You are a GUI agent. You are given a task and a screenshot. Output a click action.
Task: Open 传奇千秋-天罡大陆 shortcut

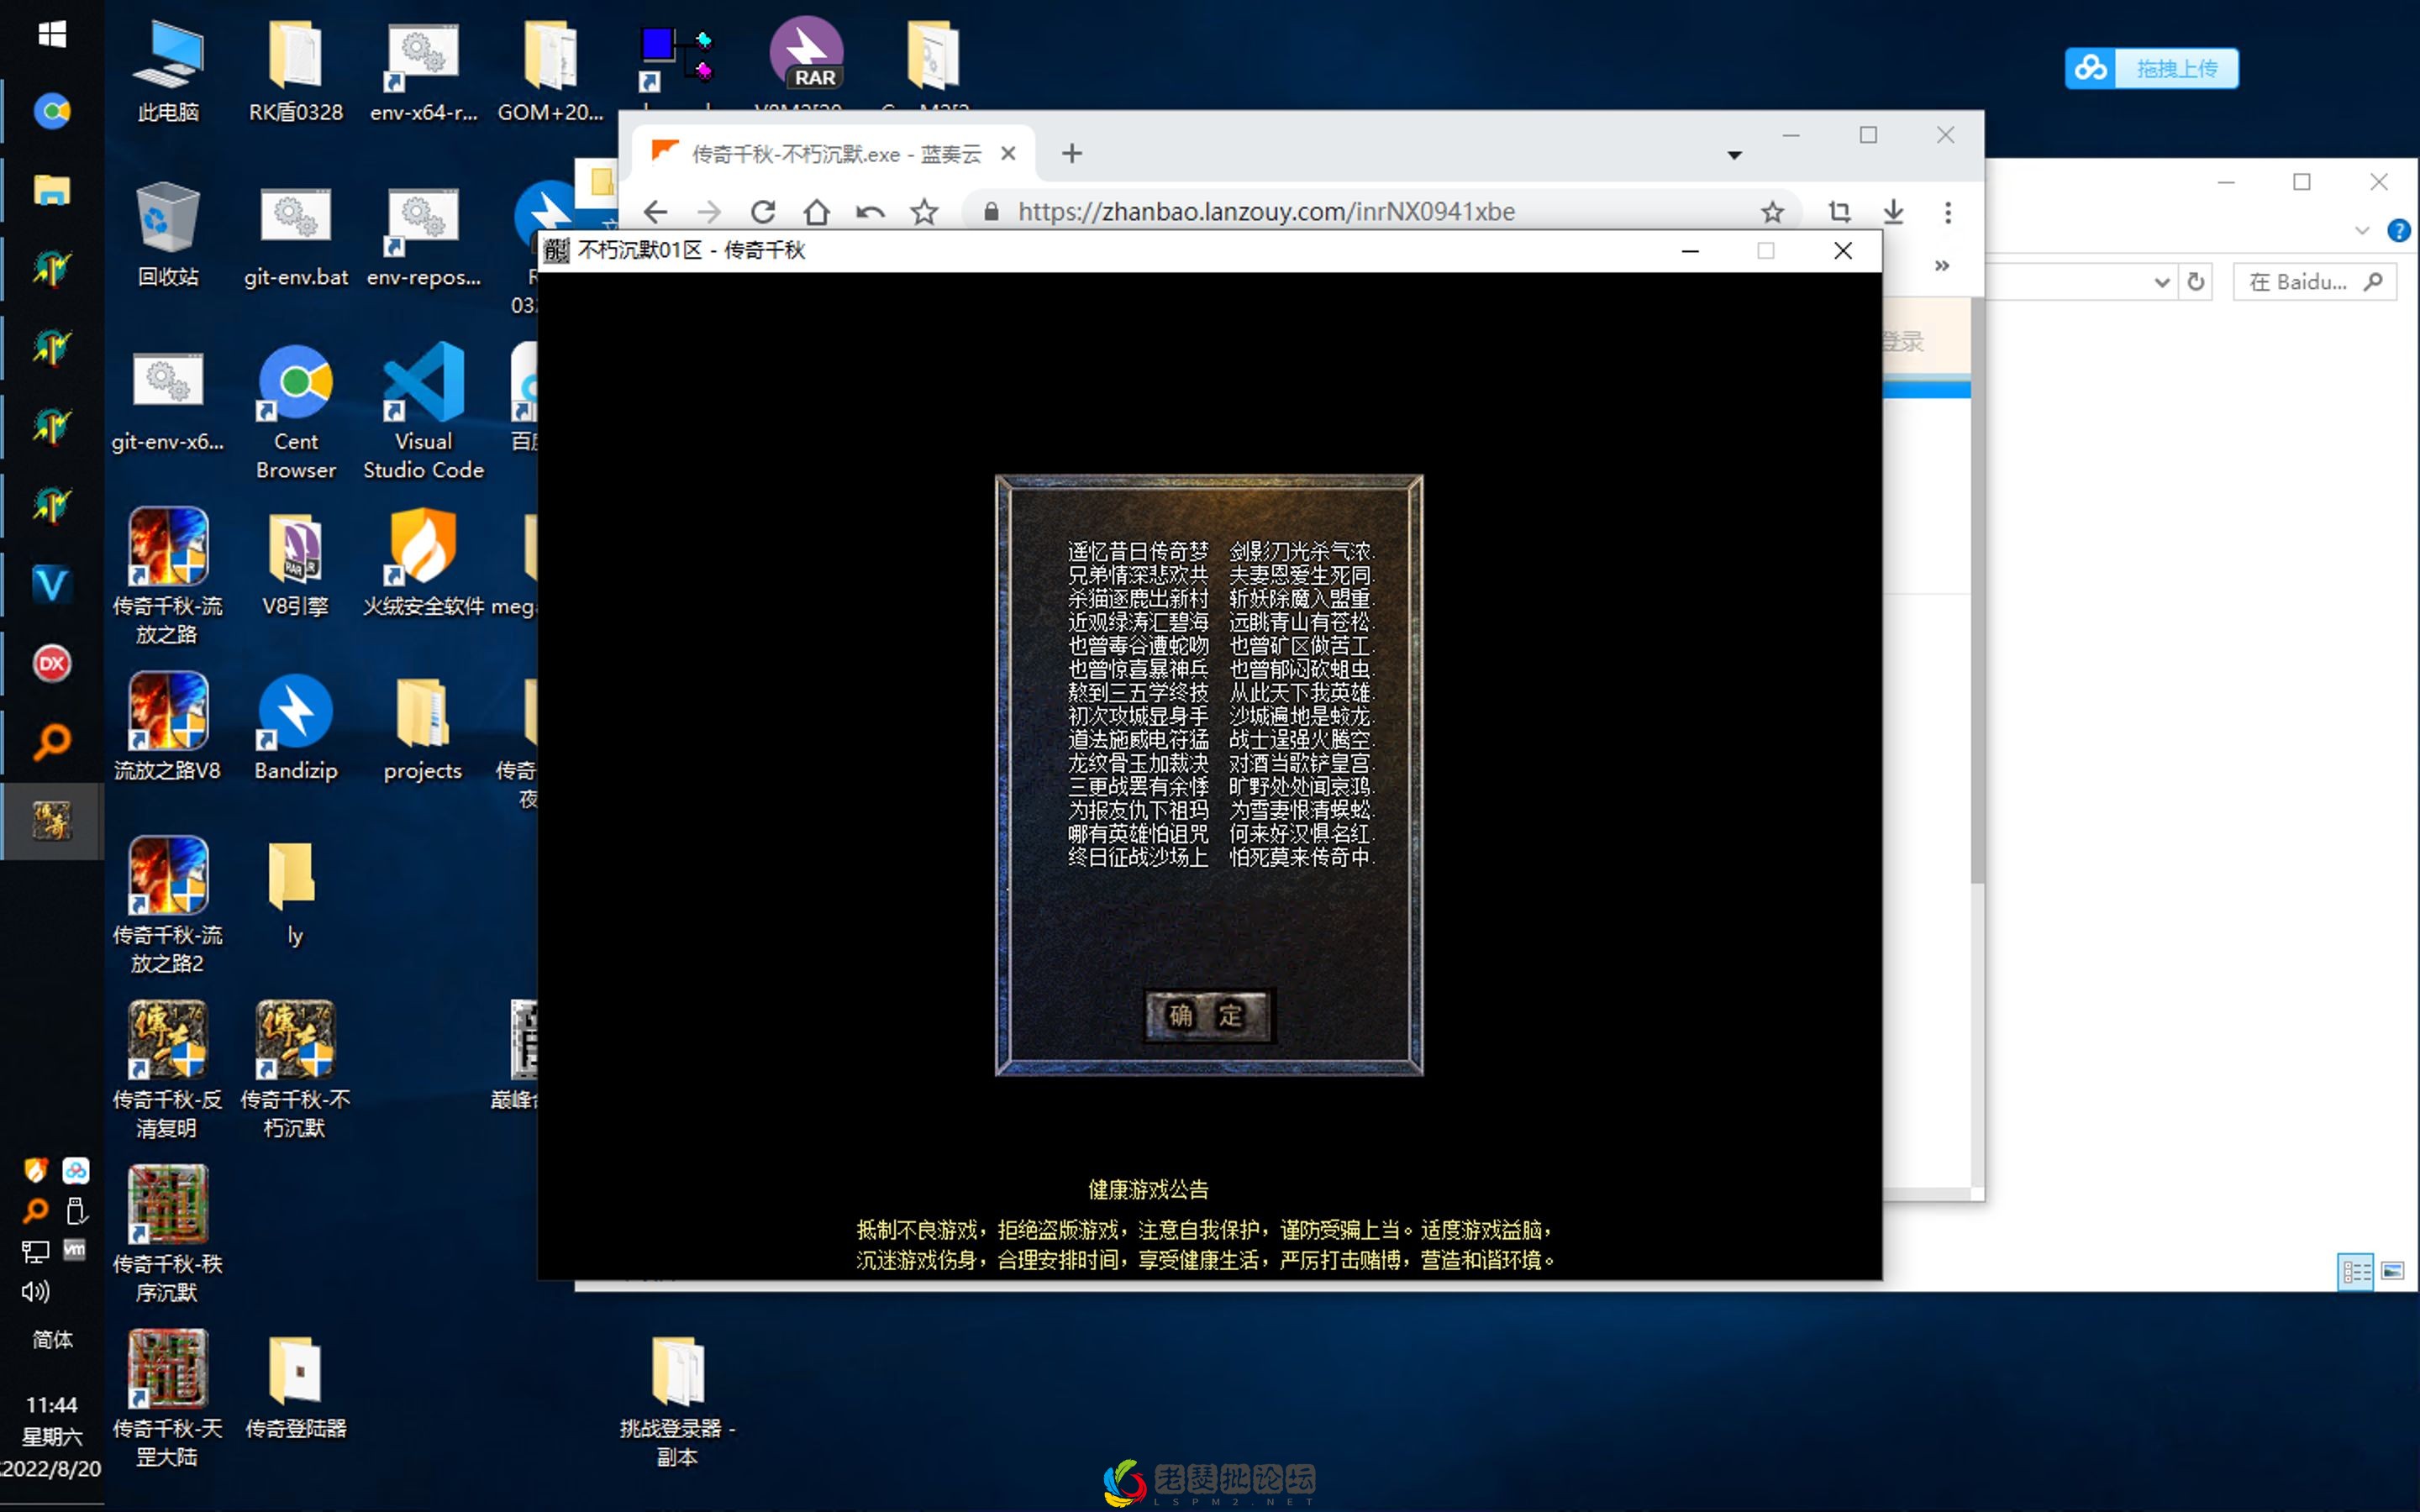point(168,1398)
